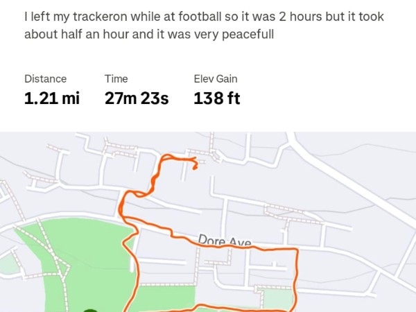Image resolution: width=416 pixels, height=312 pixels.
Task: Select the Distance stat label
Action: [45, 79]
